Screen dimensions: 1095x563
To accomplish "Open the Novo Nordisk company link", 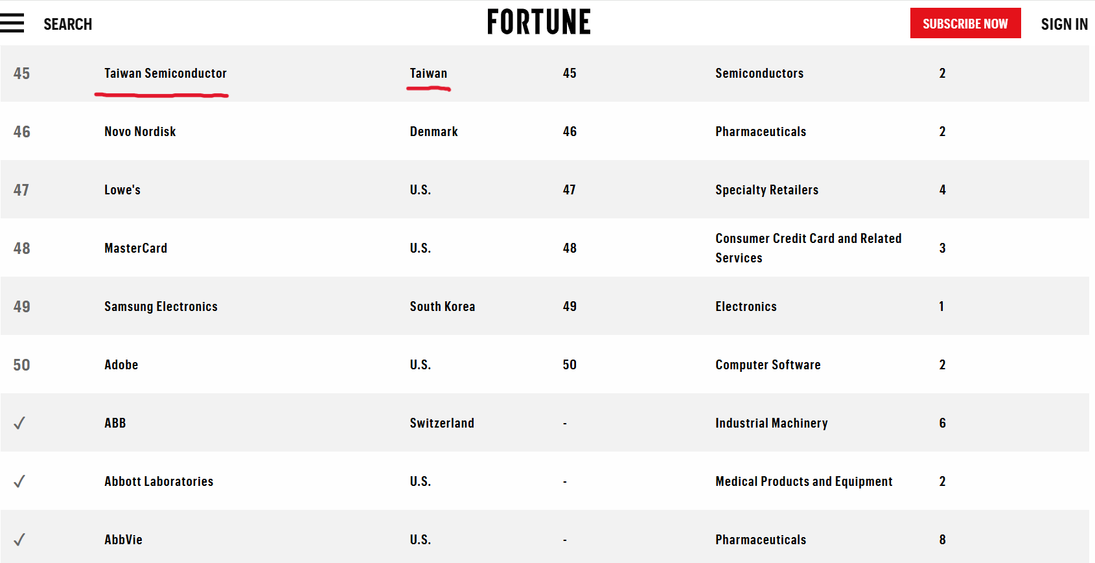I will 140,132.
